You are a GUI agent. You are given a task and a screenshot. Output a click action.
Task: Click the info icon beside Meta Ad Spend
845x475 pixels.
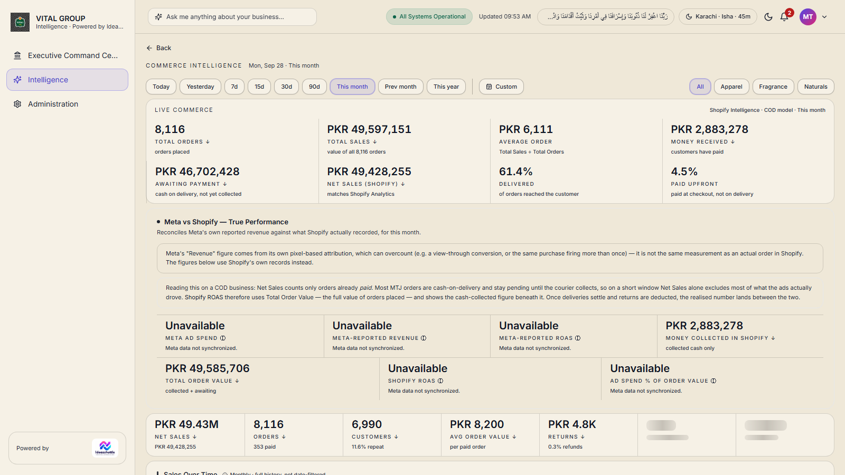[223, 338]
